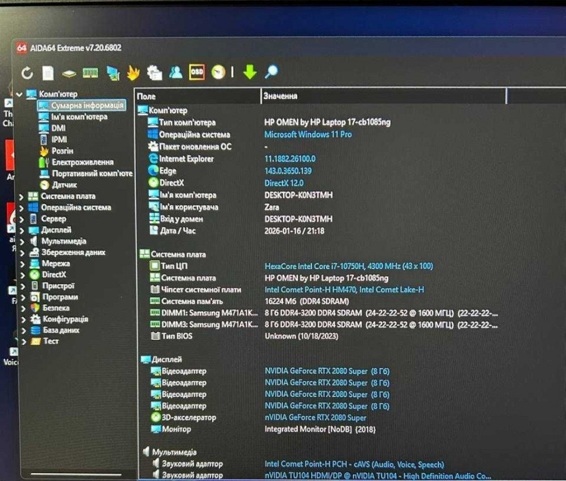Open the OSD panel icon
Screen dimensions: 566x481
point(197,72)
